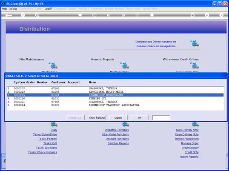This screenshot has height=171, width=229.
Task: Open the Help menu
Action: pos(4,9)
